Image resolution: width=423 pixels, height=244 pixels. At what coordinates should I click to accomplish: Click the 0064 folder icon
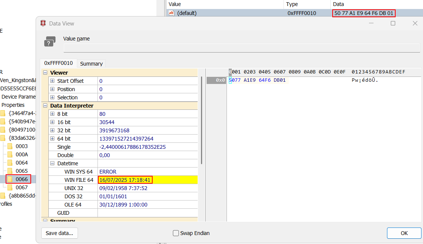click(x=10, y=163)
